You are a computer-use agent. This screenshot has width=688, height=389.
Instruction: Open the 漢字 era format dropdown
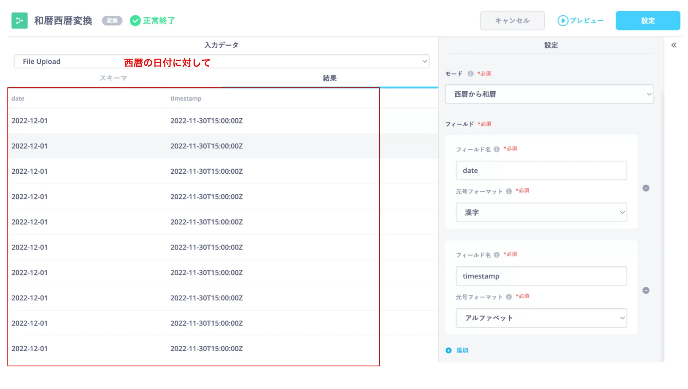tap(541, 212)
